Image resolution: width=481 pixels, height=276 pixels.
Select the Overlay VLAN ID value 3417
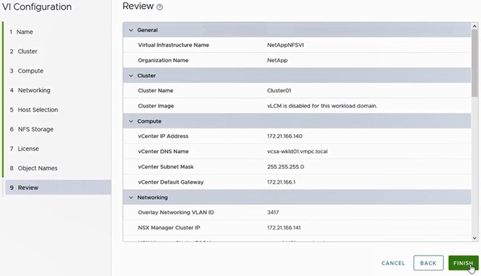point(273,213)
